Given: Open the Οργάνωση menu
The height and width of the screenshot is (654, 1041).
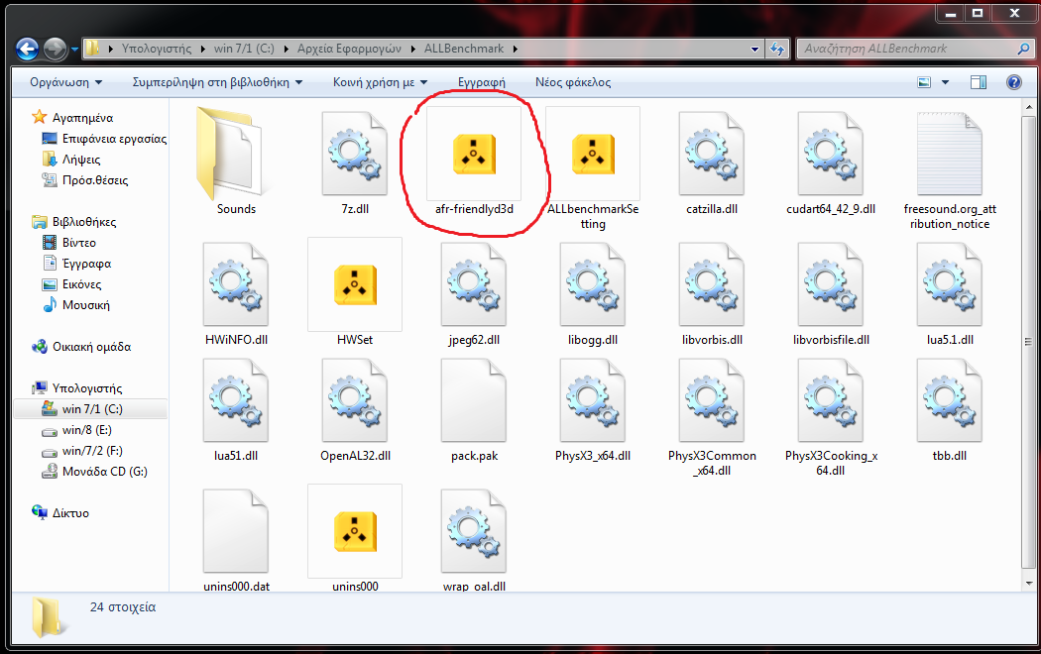Looking at the screenshot, I should [65, 82].
